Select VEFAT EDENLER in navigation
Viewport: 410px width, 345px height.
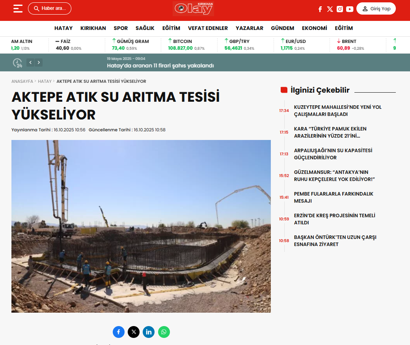coord(208,28)
